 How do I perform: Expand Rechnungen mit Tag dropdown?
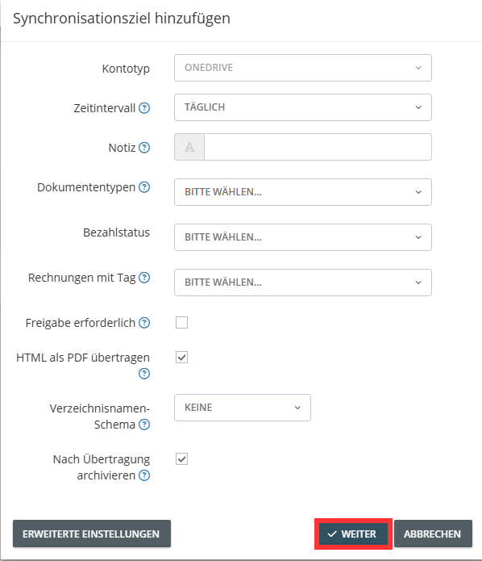[302, 283]
